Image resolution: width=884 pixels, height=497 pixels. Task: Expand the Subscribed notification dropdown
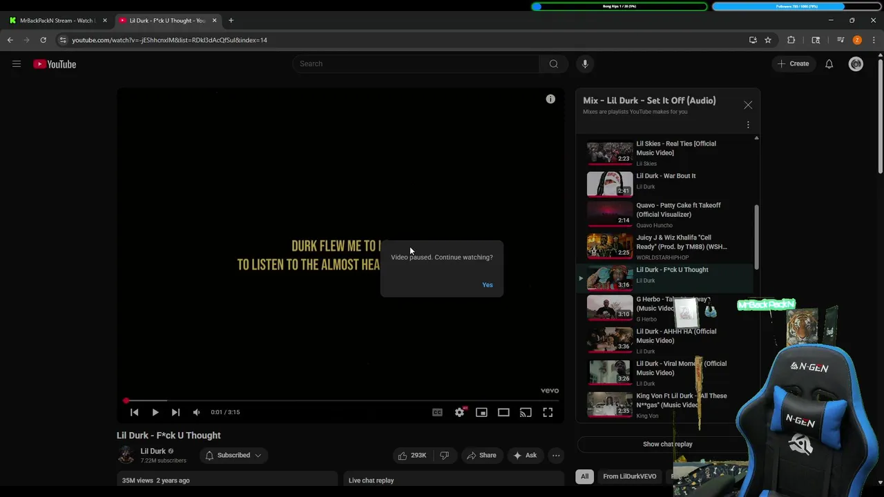(x=233, y=456)
